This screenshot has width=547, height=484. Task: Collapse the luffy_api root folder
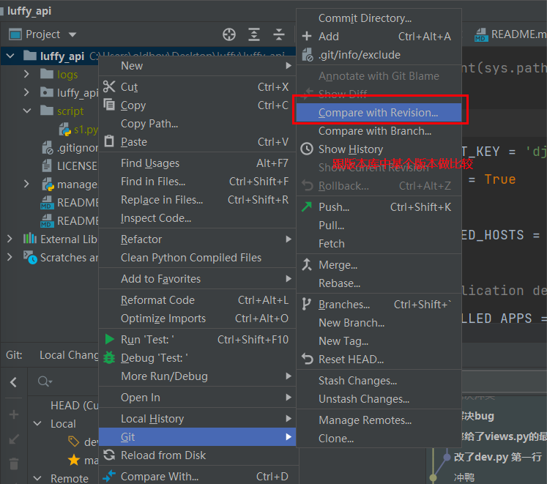pyautogui.click(x=10, y=56)
